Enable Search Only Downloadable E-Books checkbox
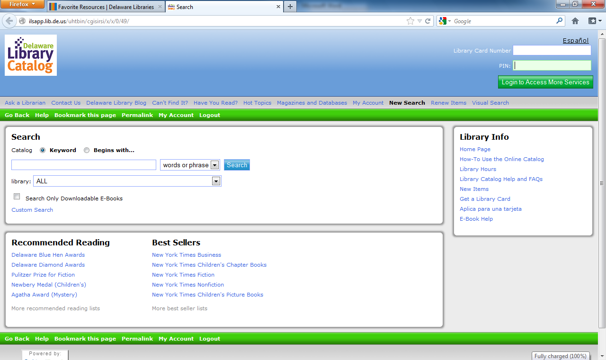Screen dimensions: 606x360 coord(17,197)
